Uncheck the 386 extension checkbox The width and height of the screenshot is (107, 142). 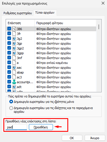click(x=9, y=29)
